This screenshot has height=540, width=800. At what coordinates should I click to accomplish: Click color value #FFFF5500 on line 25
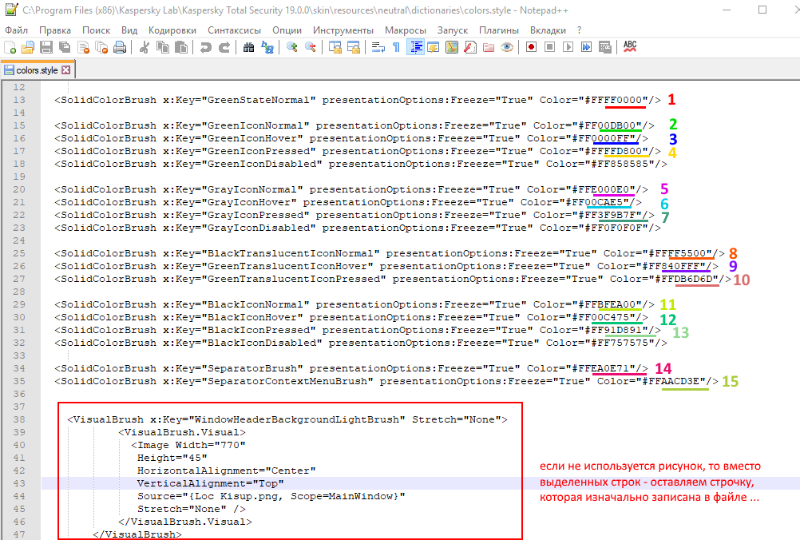pyautogui.click(x=676, y=253)
